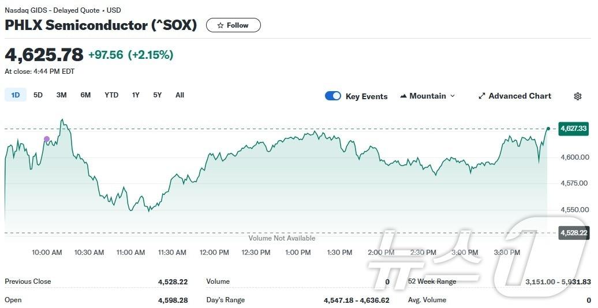This screenshot has height=308, width=598.
Task: Select the 1Y time range
Action: pos(136,95)
